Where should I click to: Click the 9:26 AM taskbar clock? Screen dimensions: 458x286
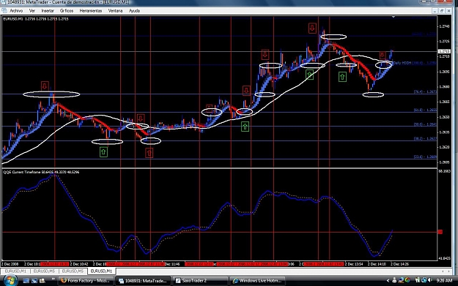[444, 281]
